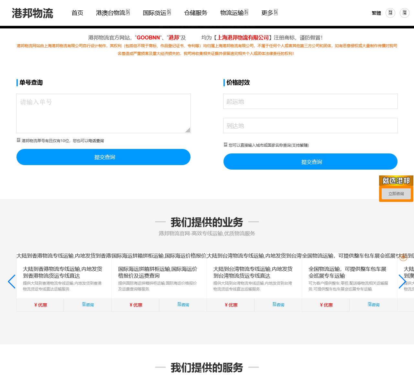Show next service cards with right arrow
This screenshot has height=377, width=414.
tap(402, 281)
